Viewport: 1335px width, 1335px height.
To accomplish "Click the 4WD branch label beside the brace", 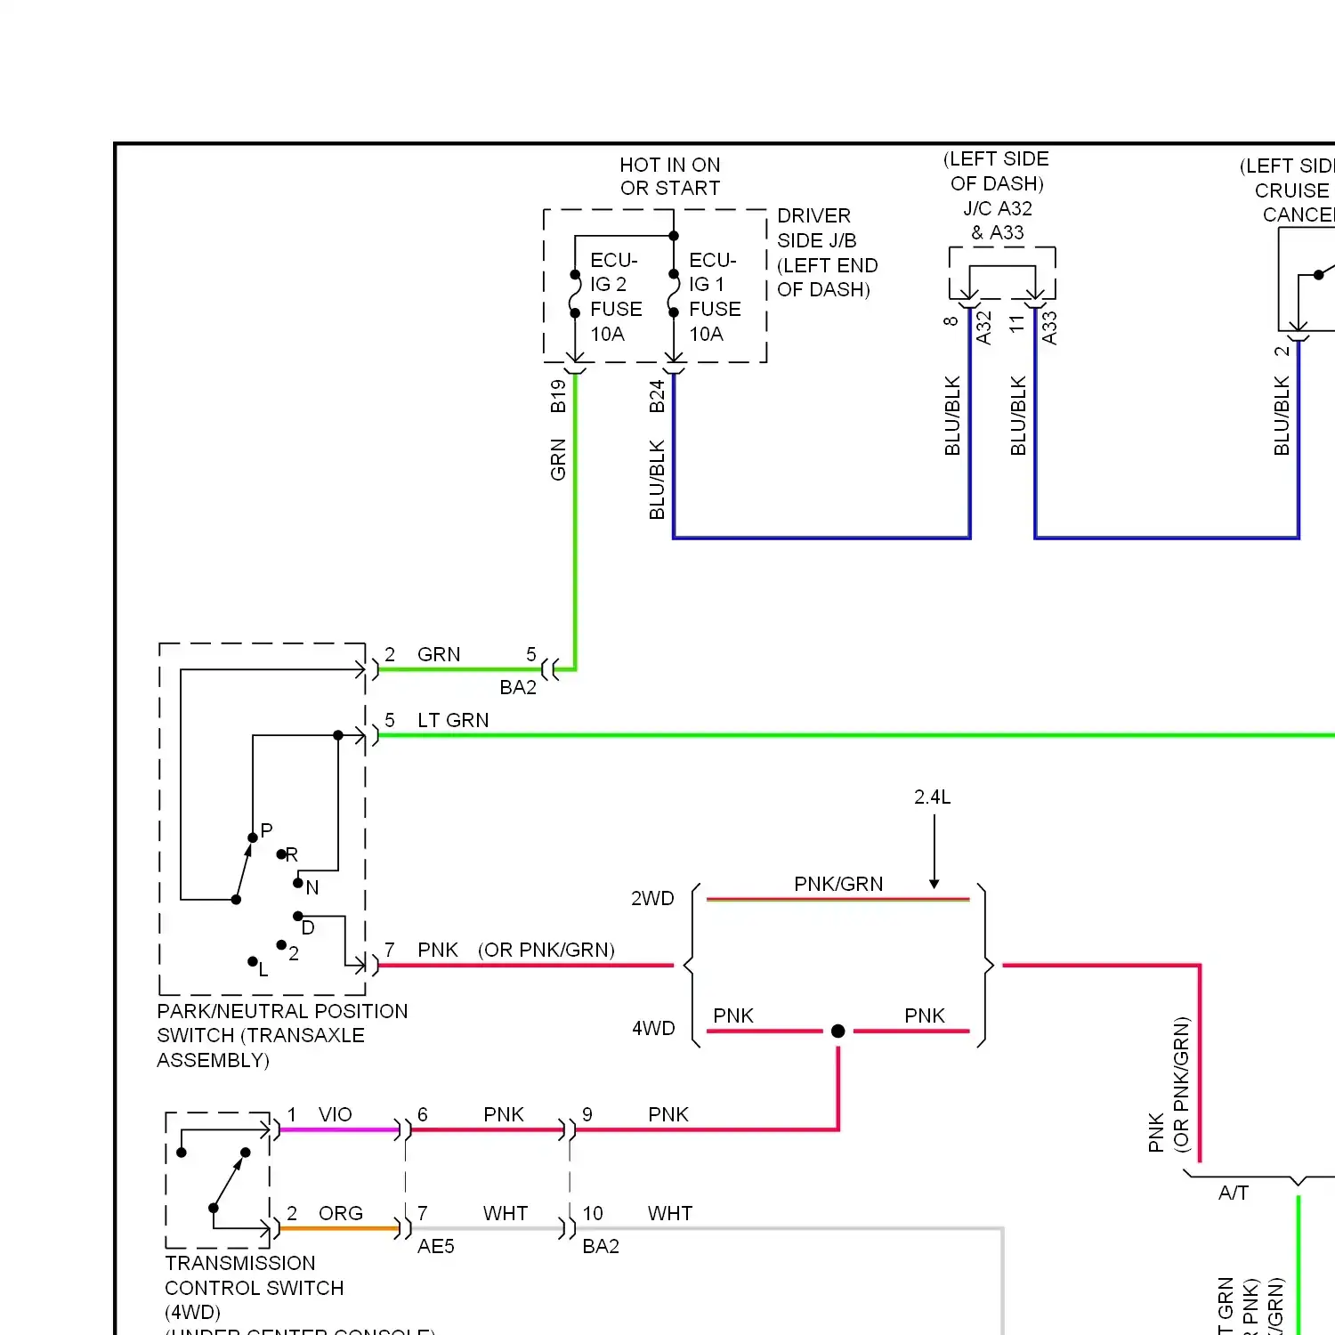I will [x=653, y=1028].
